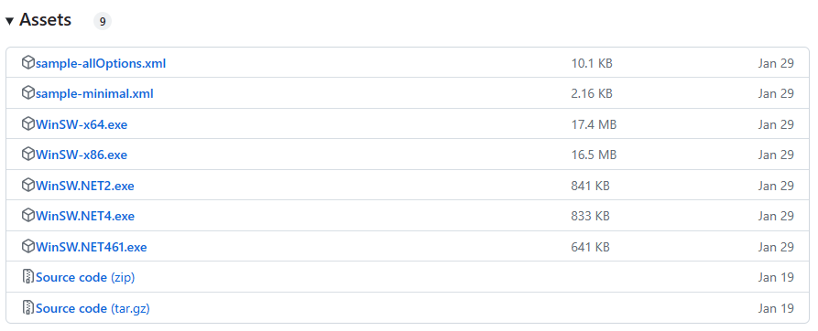Download WinSW-x64.exe

(82, 125)
